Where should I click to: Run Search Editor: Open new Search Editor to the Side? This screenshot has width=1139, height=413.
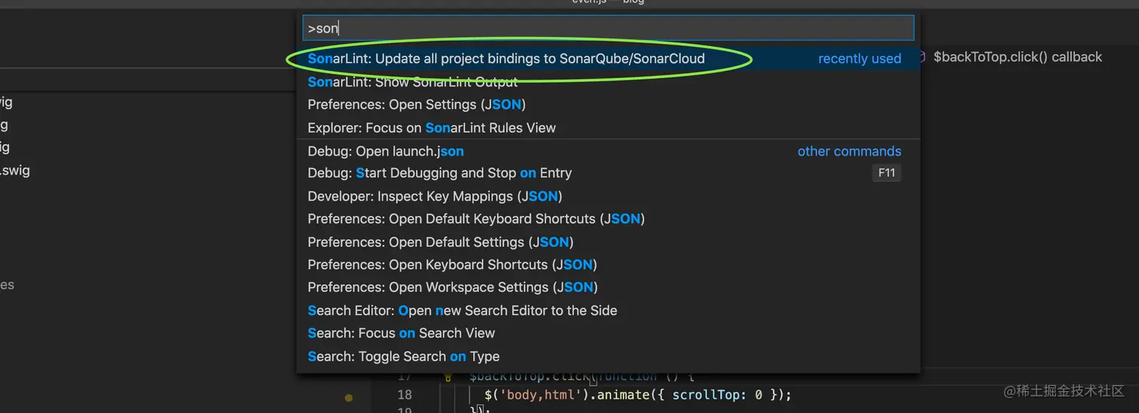pos(608,311)
